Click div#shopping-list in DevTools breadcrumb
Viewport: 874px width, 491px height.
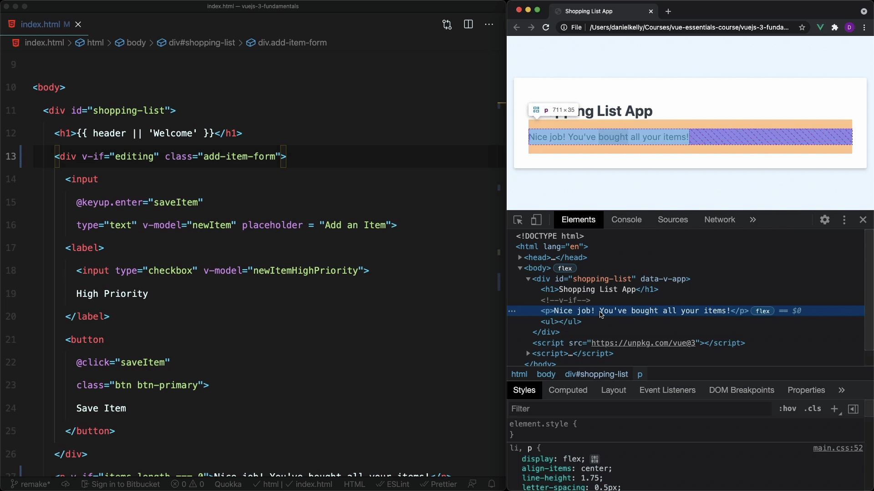click(596, 374)
